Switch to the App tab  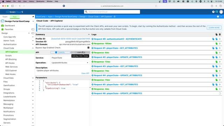click(15, 17)
